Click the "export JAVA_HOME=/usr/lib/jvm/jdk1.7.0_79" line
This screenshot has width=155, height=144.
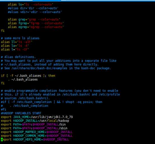pos(37,117)
